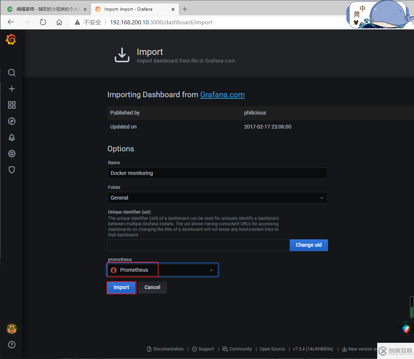Viewport: 414px width, 359px height.
Task: Open the Help question mark icon
Action: pyautogui.click(x=12, y=345)
